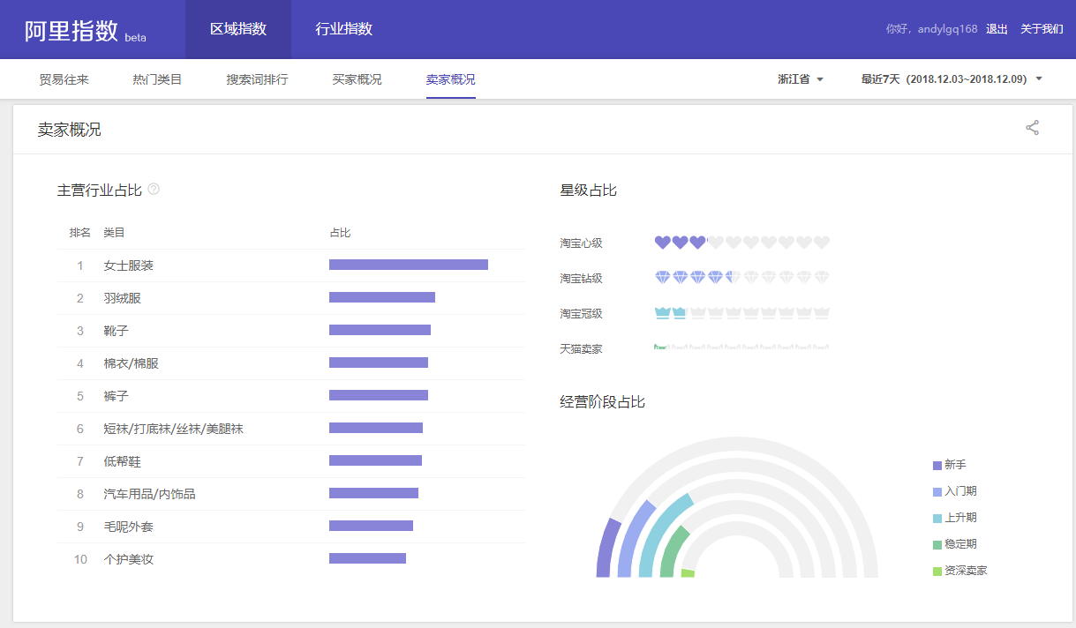Click the 退出 logout link
The width and height of the screenshot is (1076, 628).
[997, 29]
